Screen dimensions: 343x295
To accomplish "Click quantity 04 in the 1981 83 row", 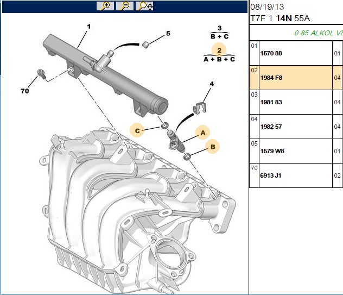I will point(338,102).
